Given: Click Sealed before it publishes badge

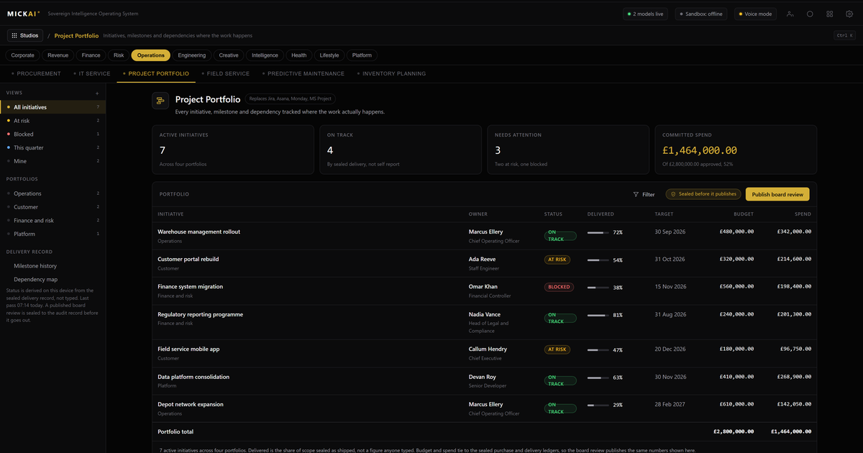Looking at the screenshot, I should pyautogui.click(x=703, y=194).
